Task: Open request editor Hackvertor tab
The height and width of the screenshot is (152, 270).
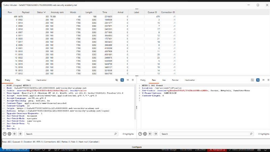Action: click(x=41, y=80)
